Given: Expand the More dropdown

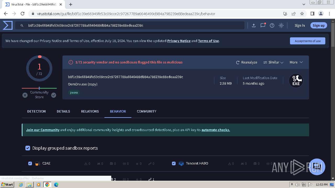Looking at the screenshot, I should coord(296,62).
